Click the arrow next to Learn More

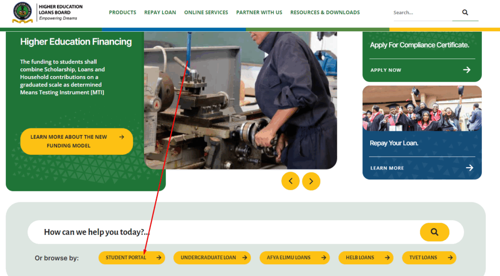pyautogui.click(x=469, y=168)
